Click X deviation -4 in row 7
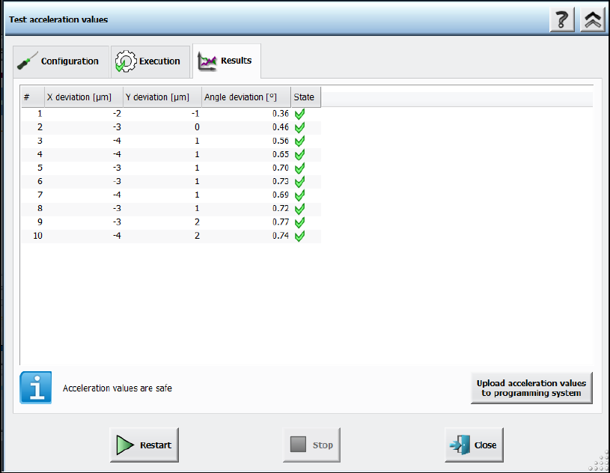Screen dimensions: 610x473 click(x=117, y=195)
